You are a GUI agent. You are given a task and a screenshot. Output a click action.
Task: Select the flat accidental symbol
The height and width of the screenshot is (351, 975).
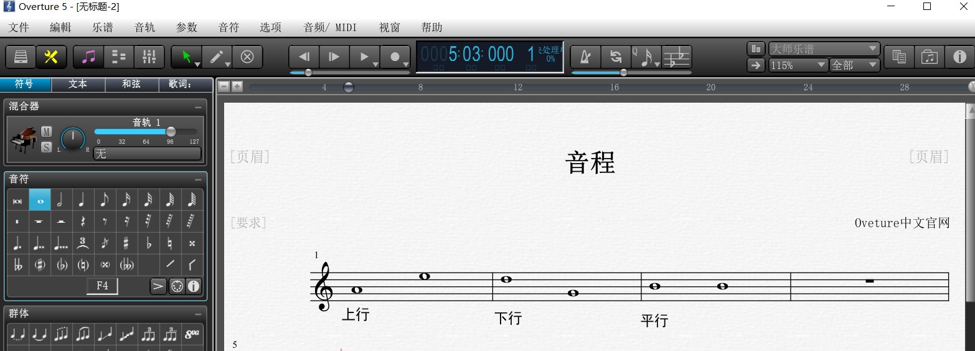tap(148, 243)
